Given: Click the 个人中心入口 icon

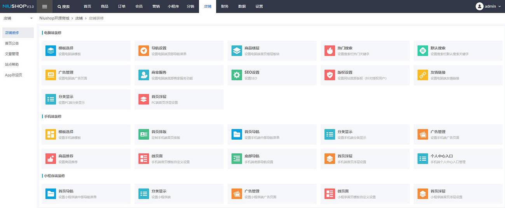Looking at the screenshot, I should (x=423, y=158).
